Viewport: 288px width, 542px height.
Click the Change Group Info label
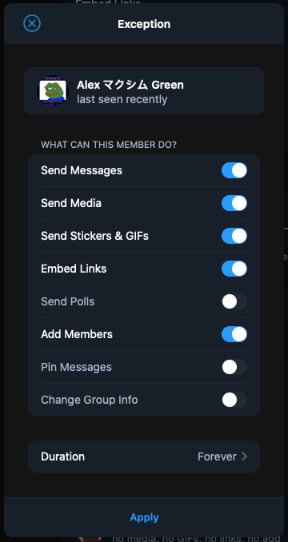pos(90,400)
